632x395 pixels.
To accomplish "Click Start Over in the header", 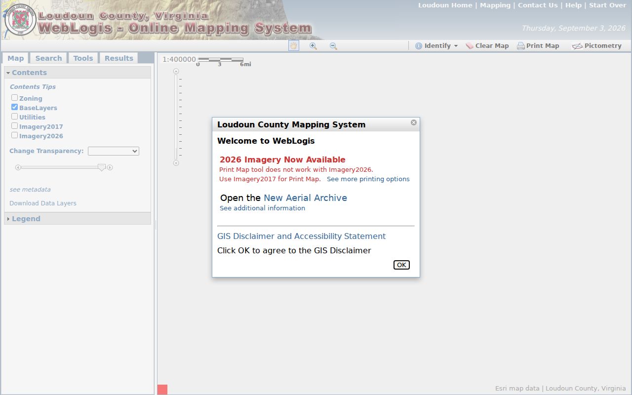I will [x=607, y=5].
